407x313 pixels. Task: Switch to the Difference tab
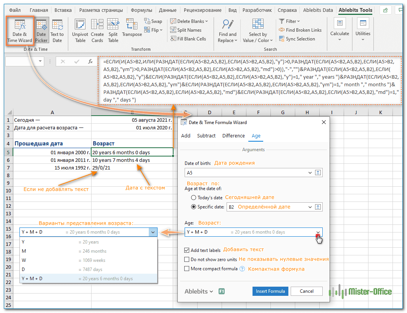click(233, 136)
